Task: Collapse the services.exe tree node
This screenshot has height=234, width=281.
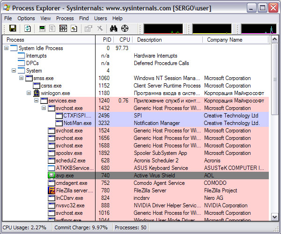Action: point(36,101)
